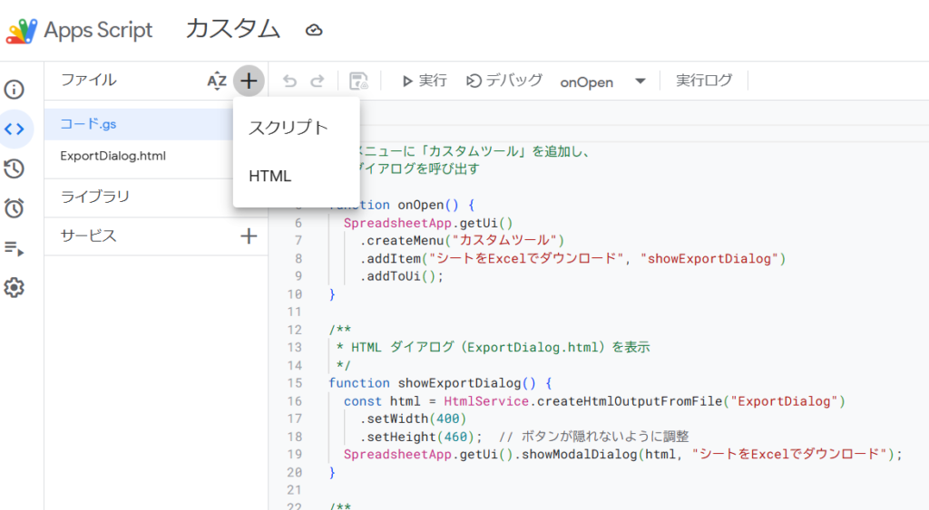Open the Triggers alarm clock icon
Screen dimensions: 929x510
tap(15, 207)
